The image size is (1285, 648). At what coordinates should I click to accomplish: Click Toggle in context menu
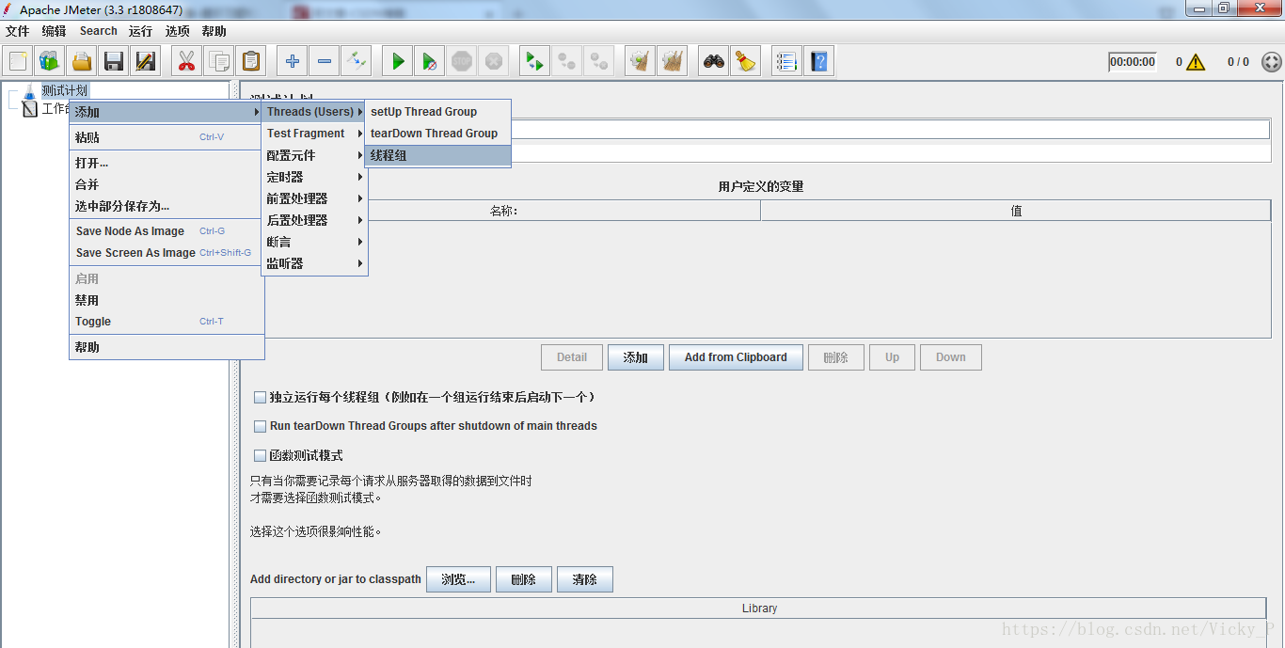pyautogui.click(x=167, y=322)
